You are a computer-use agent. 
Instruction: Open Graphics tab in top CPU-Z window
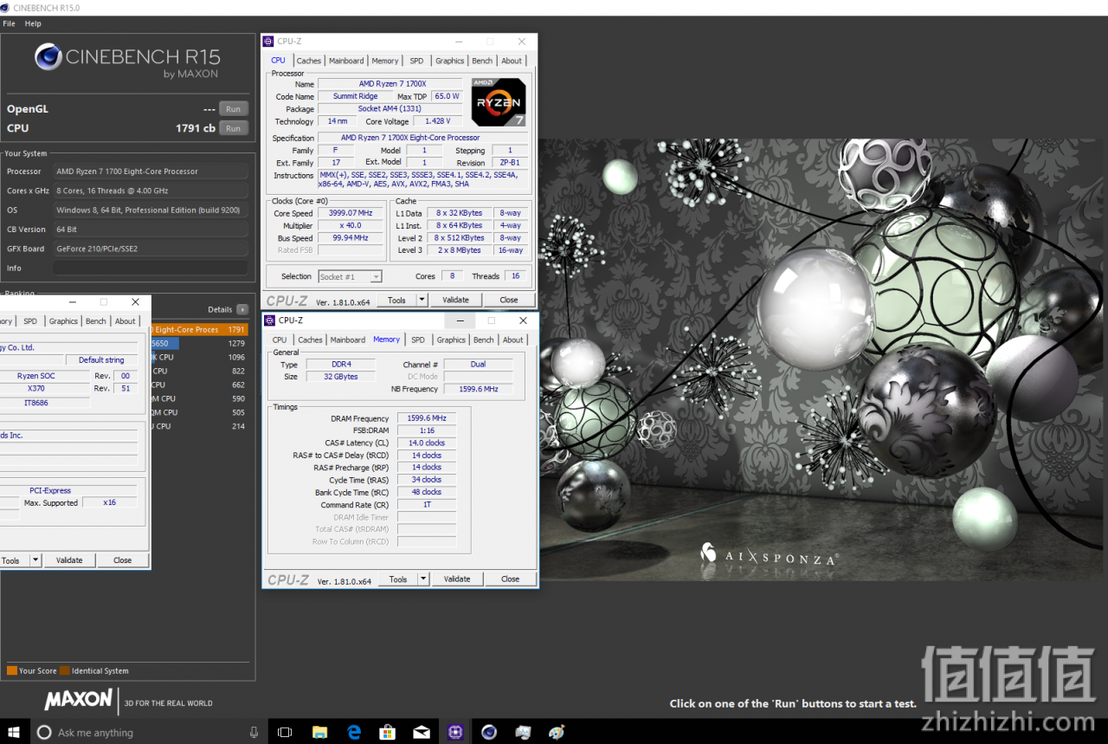tap(449, 61)
